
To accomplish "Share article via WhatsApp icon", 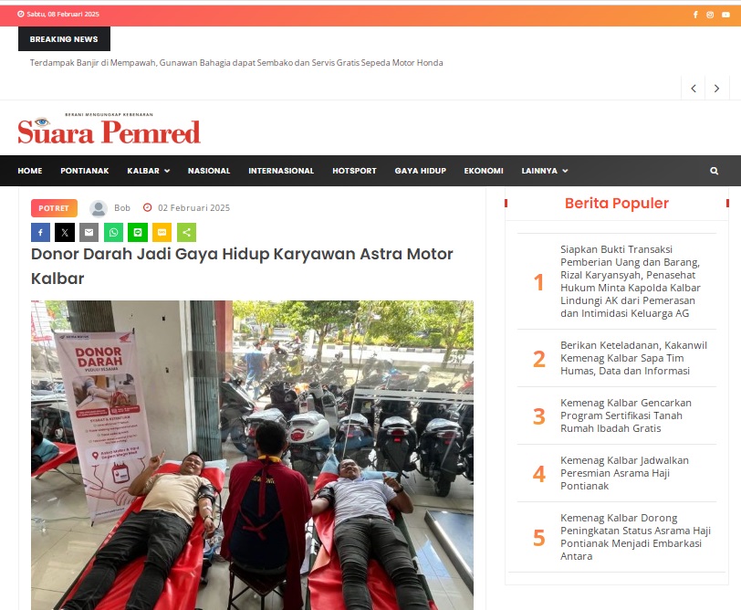I will pyautogui.click(x=113, y=232).
